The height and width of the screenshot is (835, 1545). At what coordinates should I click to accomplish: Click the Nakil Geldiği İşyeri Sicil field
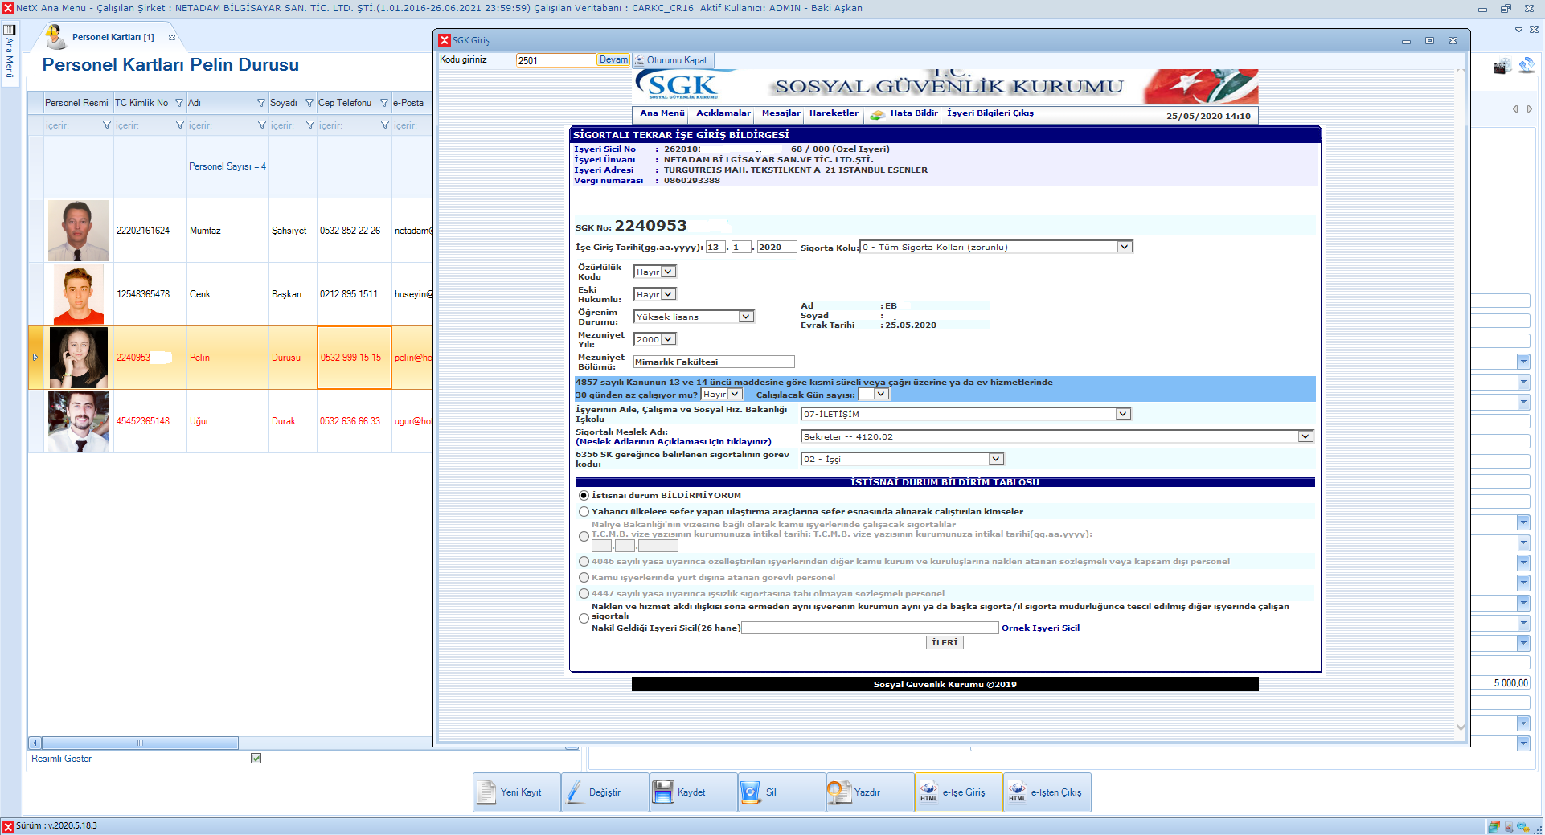click(x=870, y=628)
